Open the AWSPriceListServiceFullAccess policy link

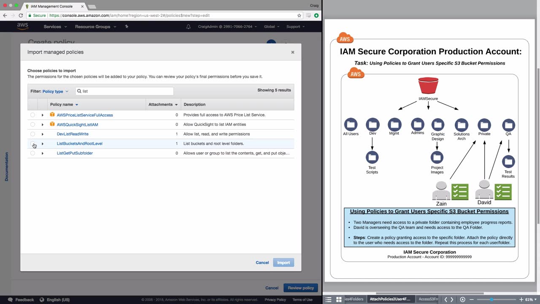(x=85, y=115)
